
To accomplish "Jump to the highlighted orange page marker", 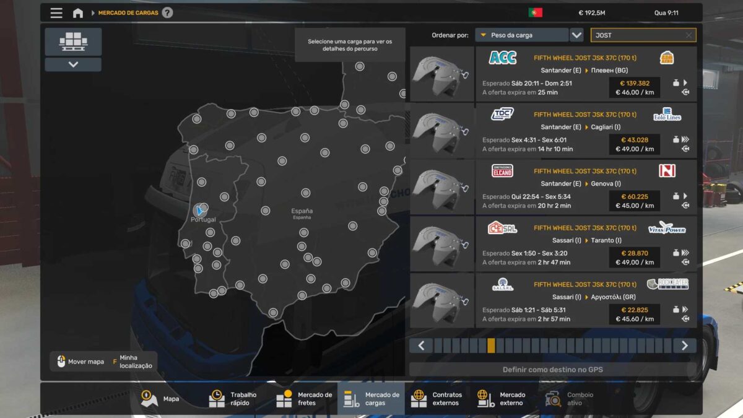I will (491, 346).
